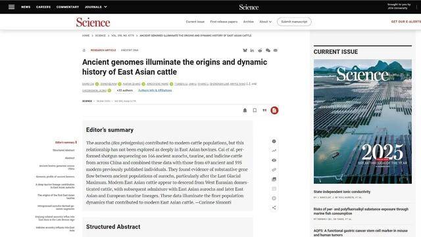Click GET OUR E-ALERTS link
The width and height of the screenshot is (421, 237).
pos(406,22)
